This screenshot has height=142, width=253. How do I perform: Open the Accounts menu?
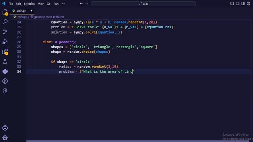(5, 128)
